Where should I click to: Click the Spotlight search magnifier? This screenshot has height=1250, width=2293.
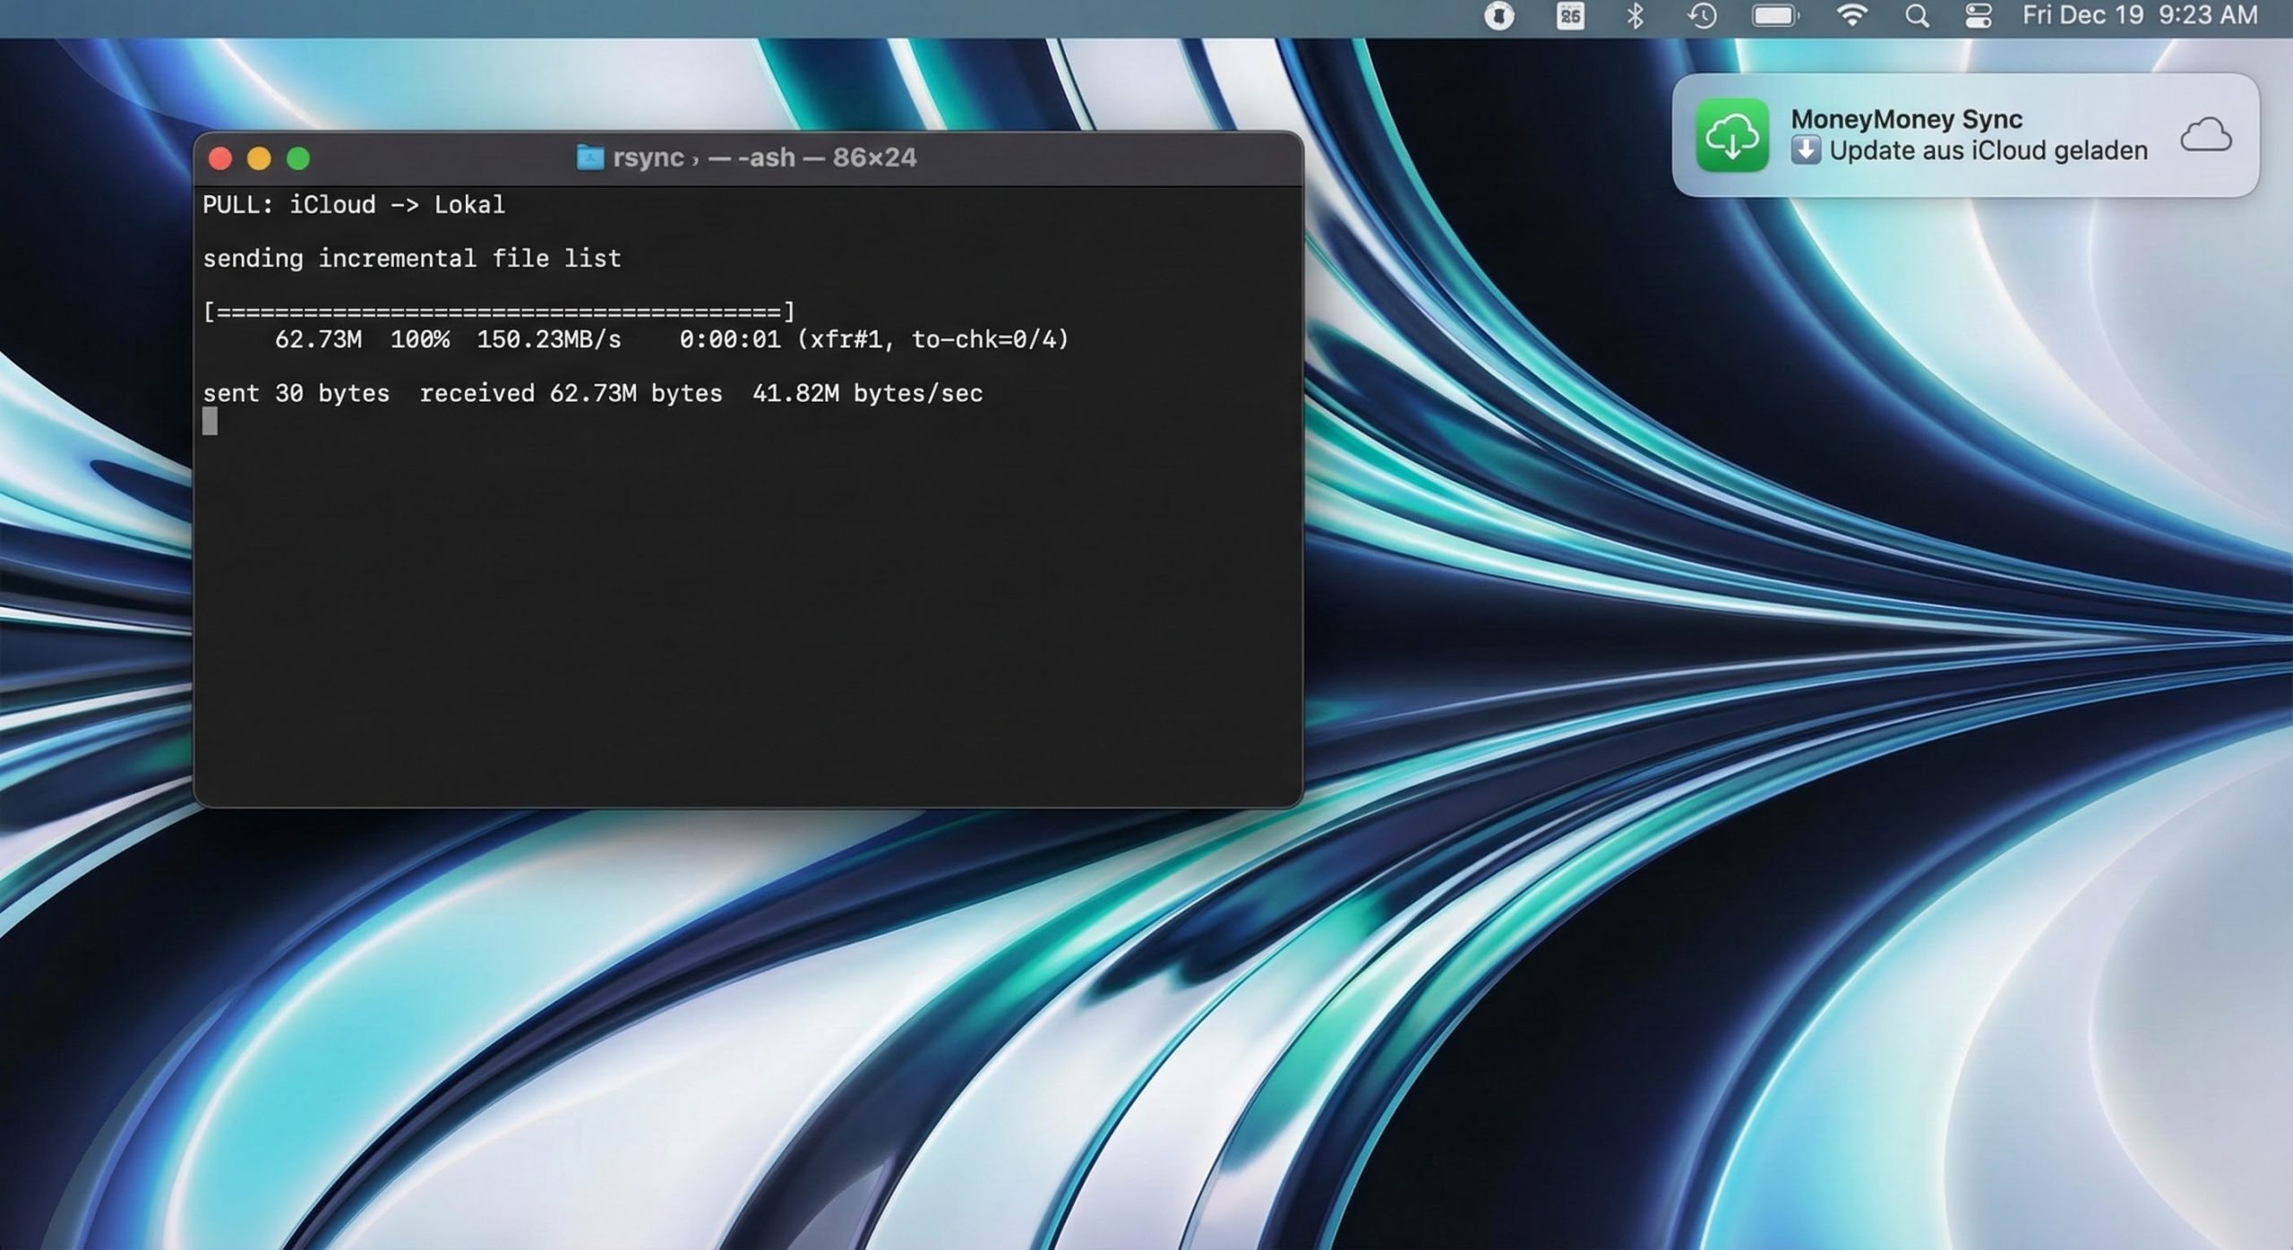coord(1915,15)
